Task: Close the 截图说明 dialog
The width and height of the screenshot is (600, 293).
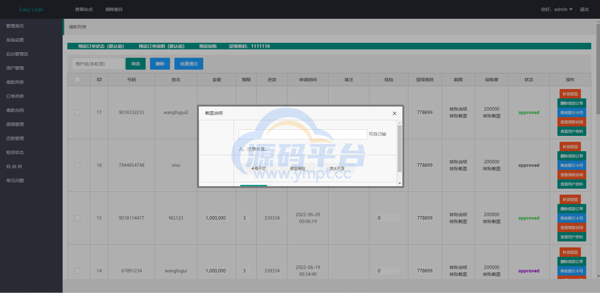Action: coord(395,113)
